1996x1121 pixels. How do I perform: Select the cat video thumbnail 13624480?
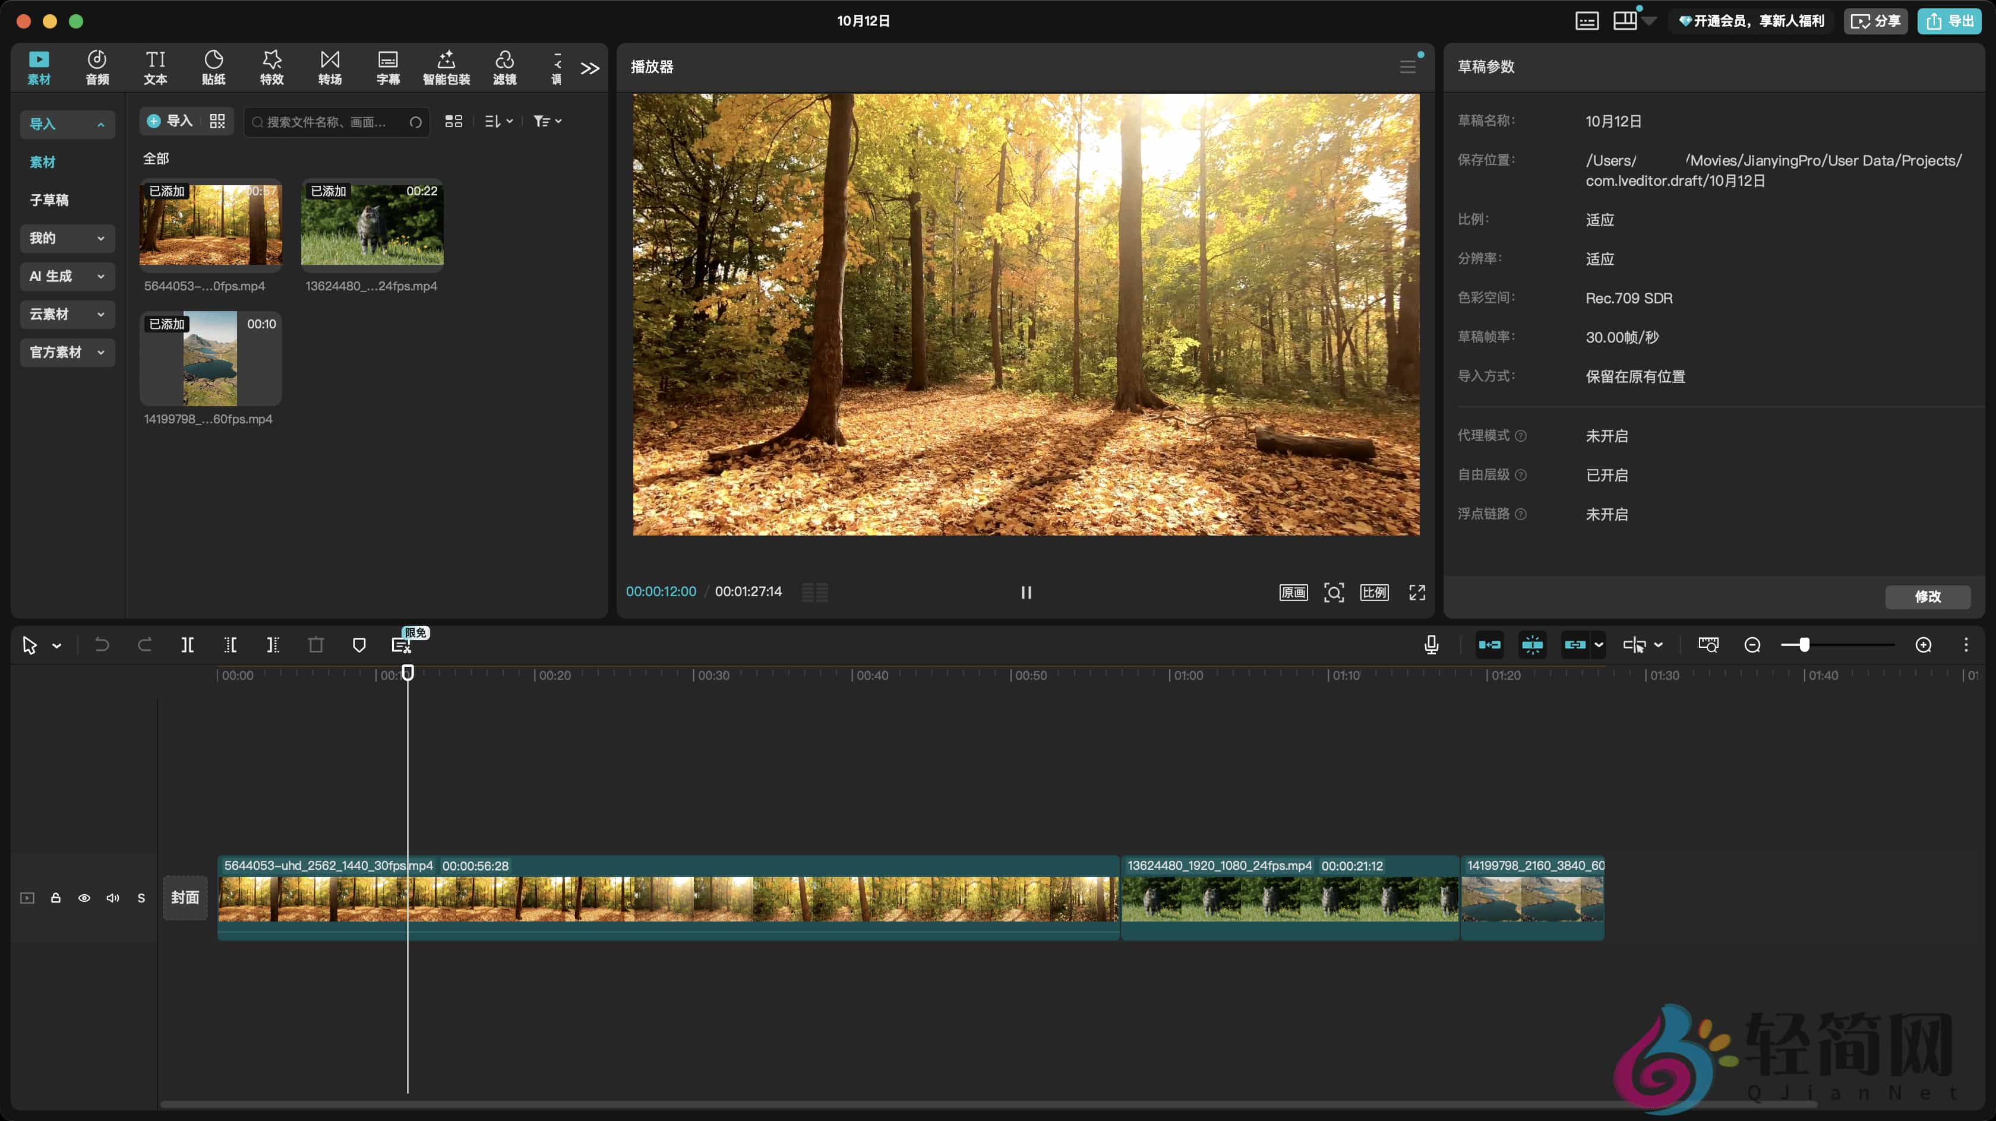click(372, 224)
